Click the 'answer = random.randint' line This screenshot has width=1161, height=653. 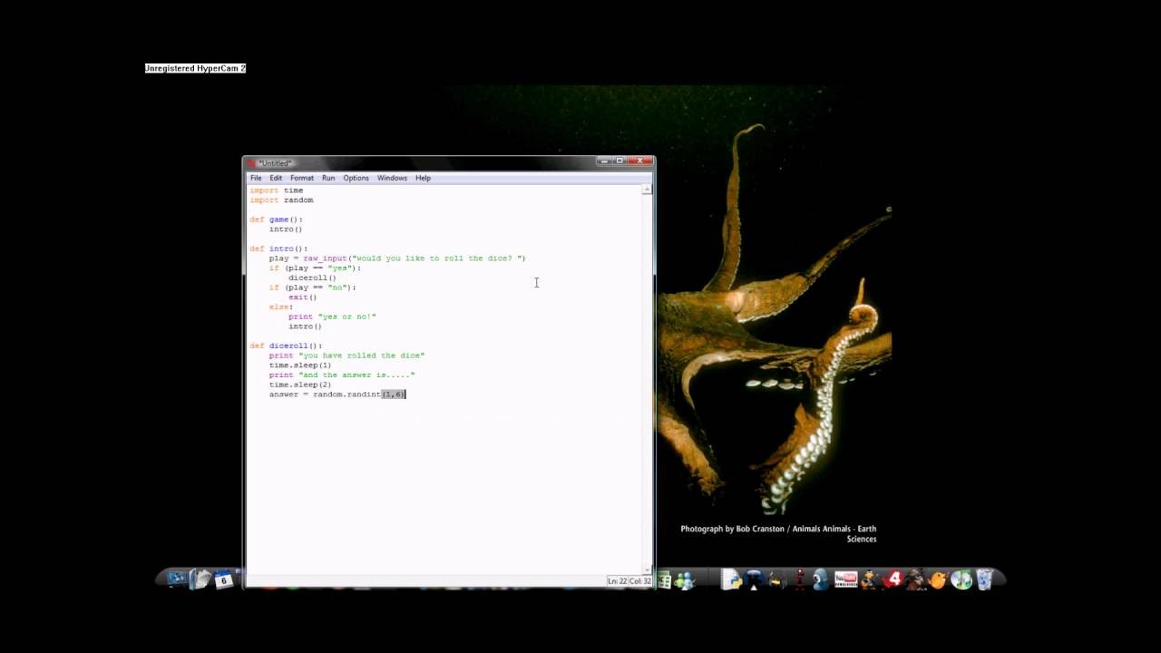pyautogui.click(x=337, y=395)
